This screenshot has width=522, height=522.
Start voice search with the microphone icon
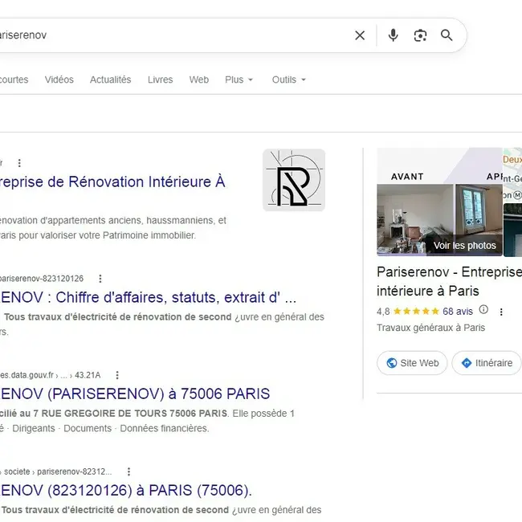click(x=394, y=35)
